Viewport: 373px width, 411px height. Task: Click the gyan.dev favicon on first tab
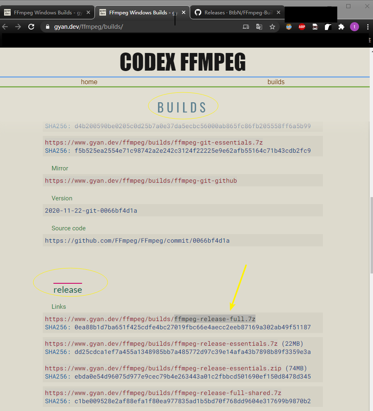click(x=7, y=13)
